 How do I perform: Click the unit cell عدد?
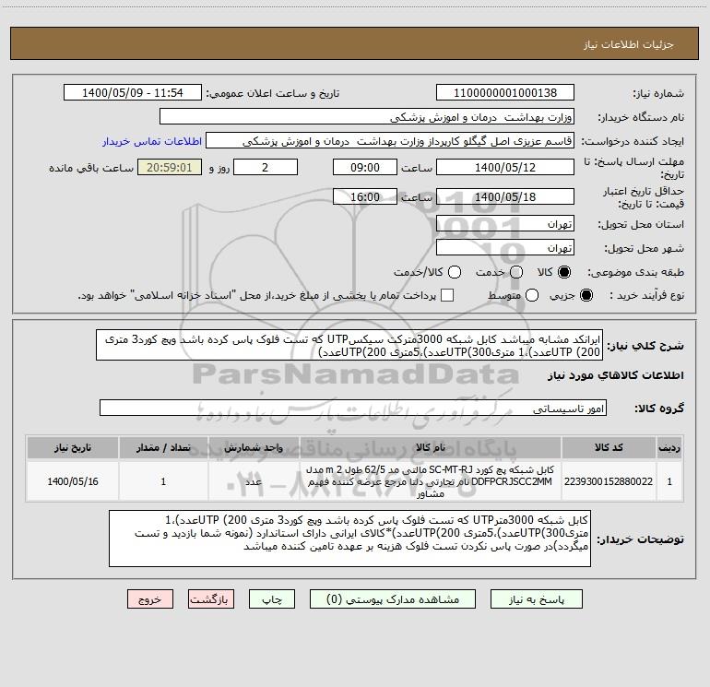point(254,481)
